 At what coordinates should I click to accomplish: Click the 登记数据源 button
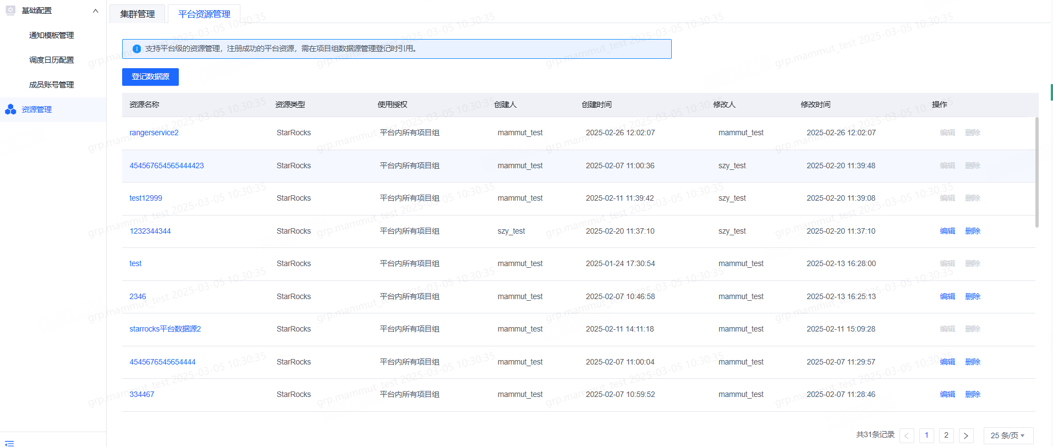coord(150,77)
